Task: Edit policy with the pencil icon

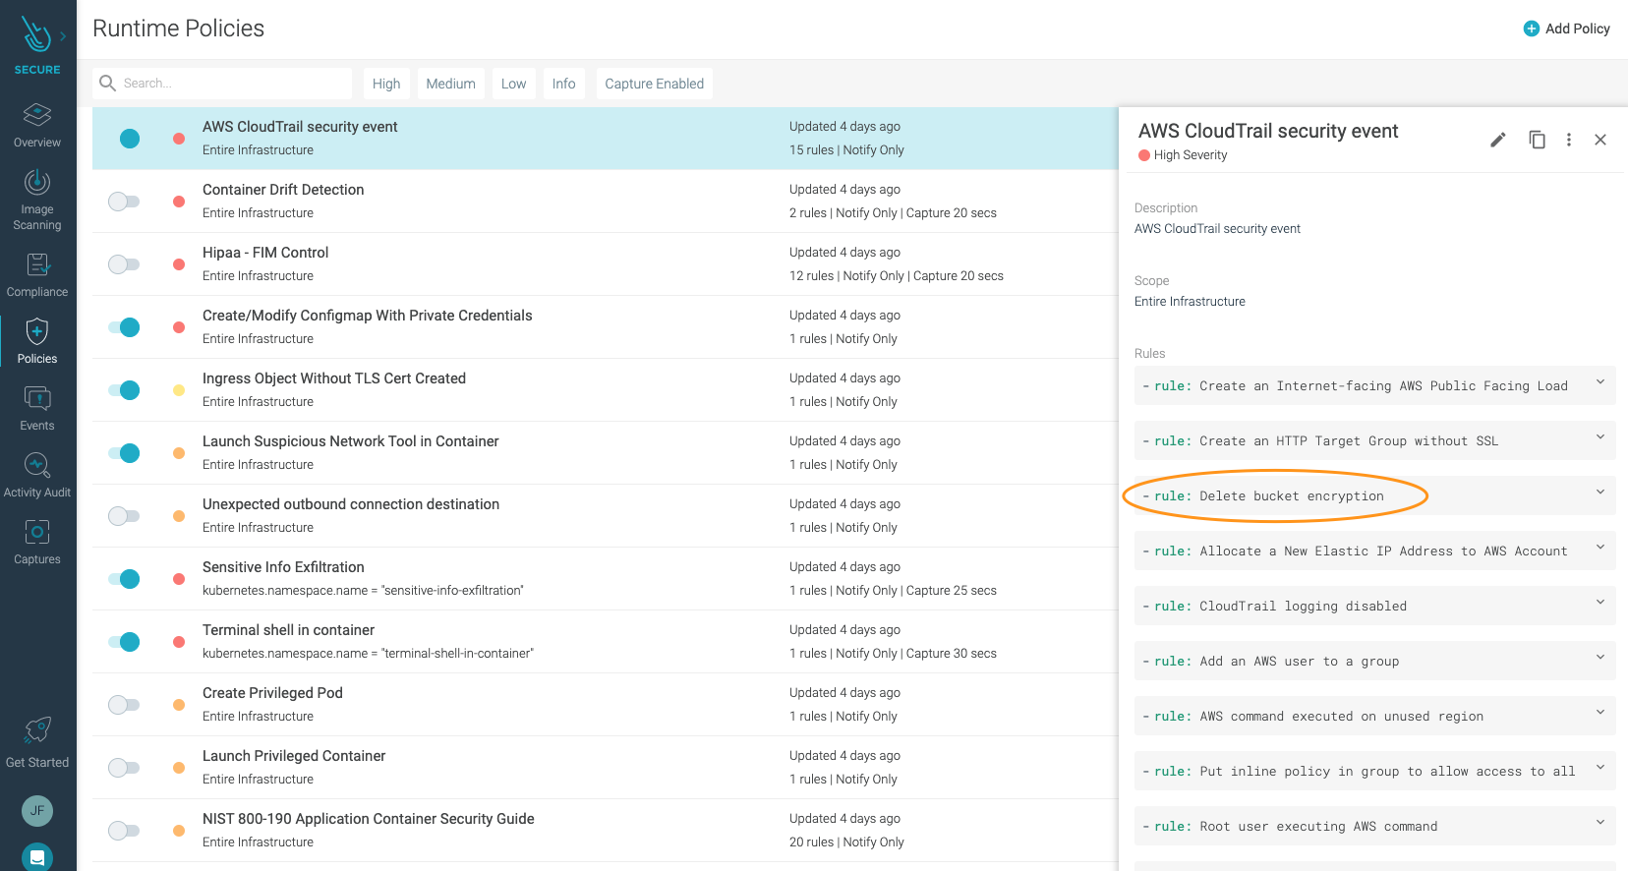Action: pyautogui.click(x=1498, y=140)
